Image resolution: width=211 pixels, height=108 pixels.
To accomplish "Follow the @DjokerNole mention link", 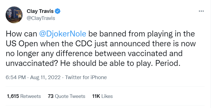I will pos(62,34).
